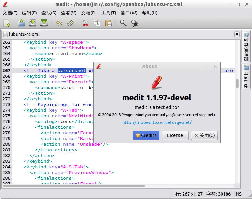Click 'A-Print' key value on line 268

(73, 76)
